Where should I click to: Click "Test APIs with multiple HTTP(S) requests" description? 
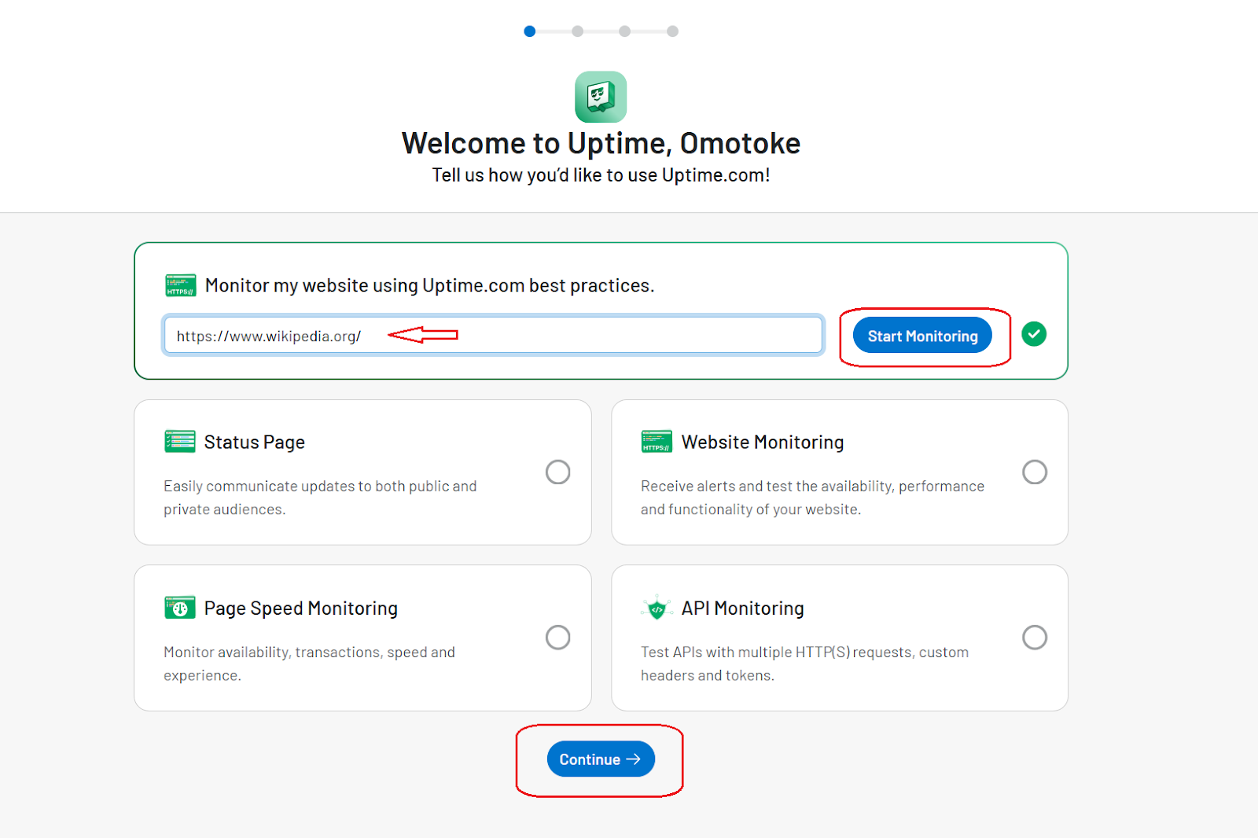(804, 663)
